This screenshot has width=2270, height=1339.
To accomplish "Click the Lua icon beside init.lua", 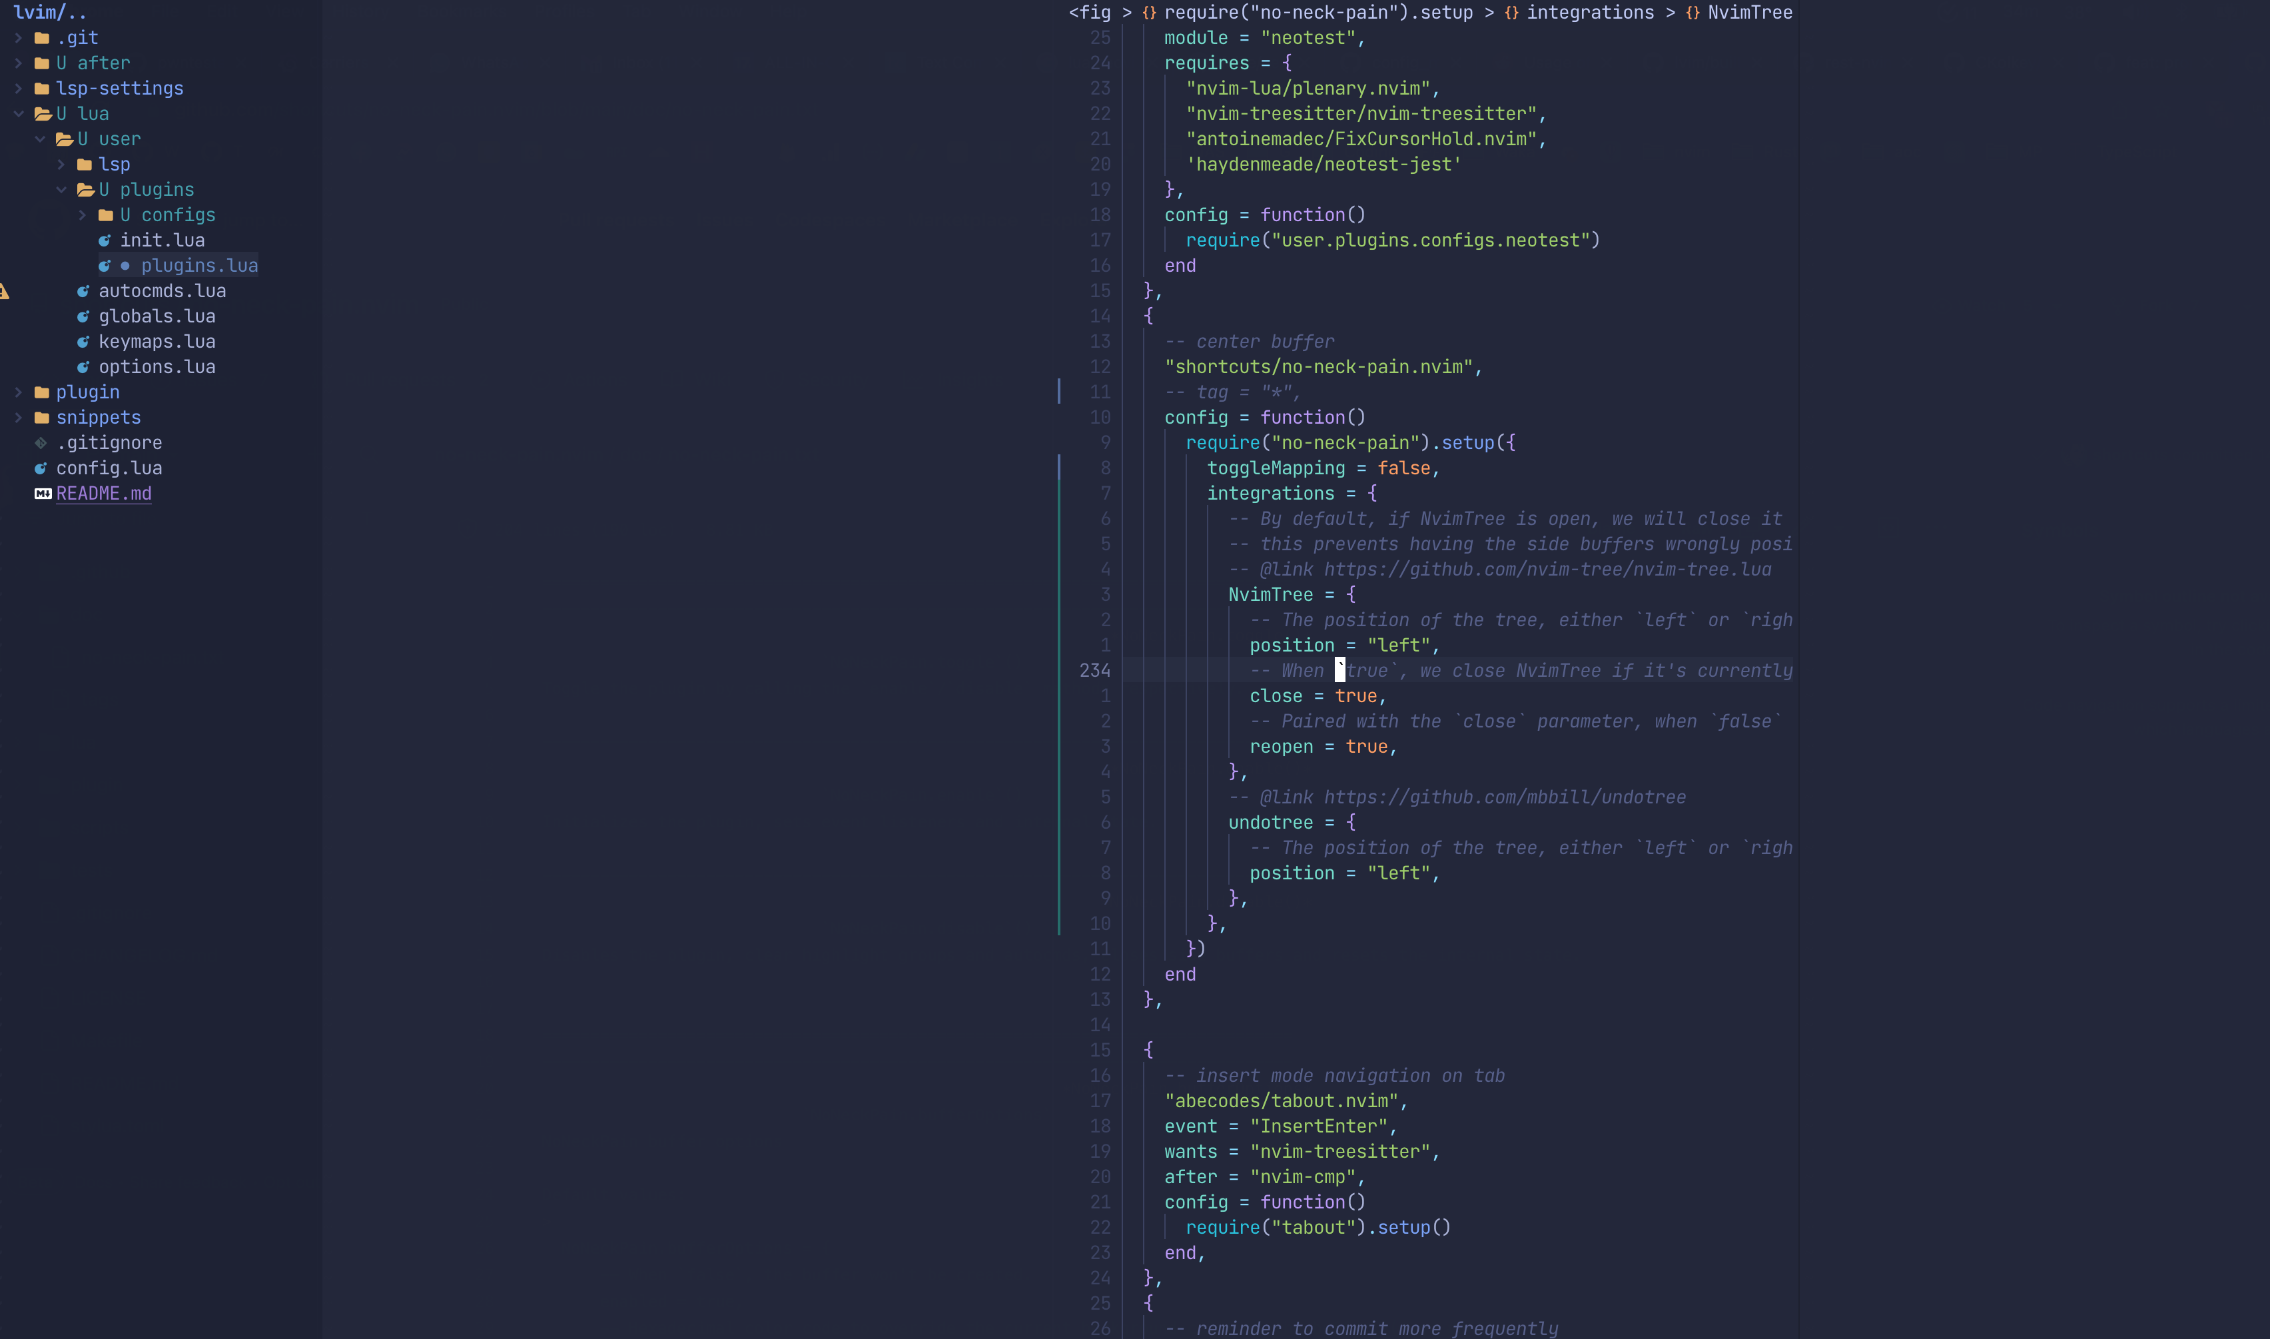I will click(x=105, y=240).
